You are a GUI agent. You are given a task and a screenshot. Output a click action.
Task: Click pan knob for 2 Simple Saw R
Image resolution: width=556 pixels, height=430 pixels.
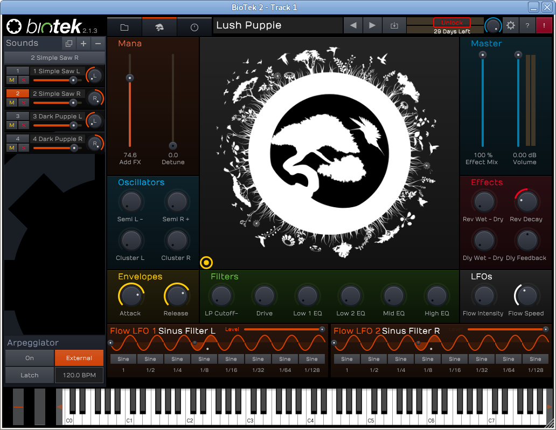click(94, 98)
